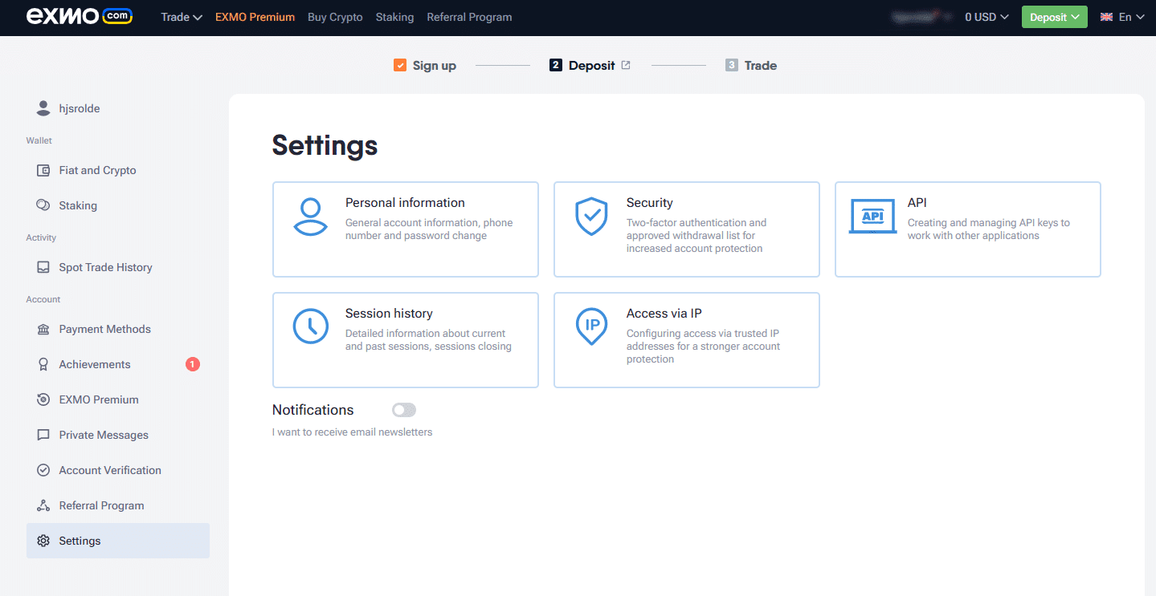Click the Security card description text
Image resolution: width=1156 pixels, height=596 pixels.
tap(696, 236)
